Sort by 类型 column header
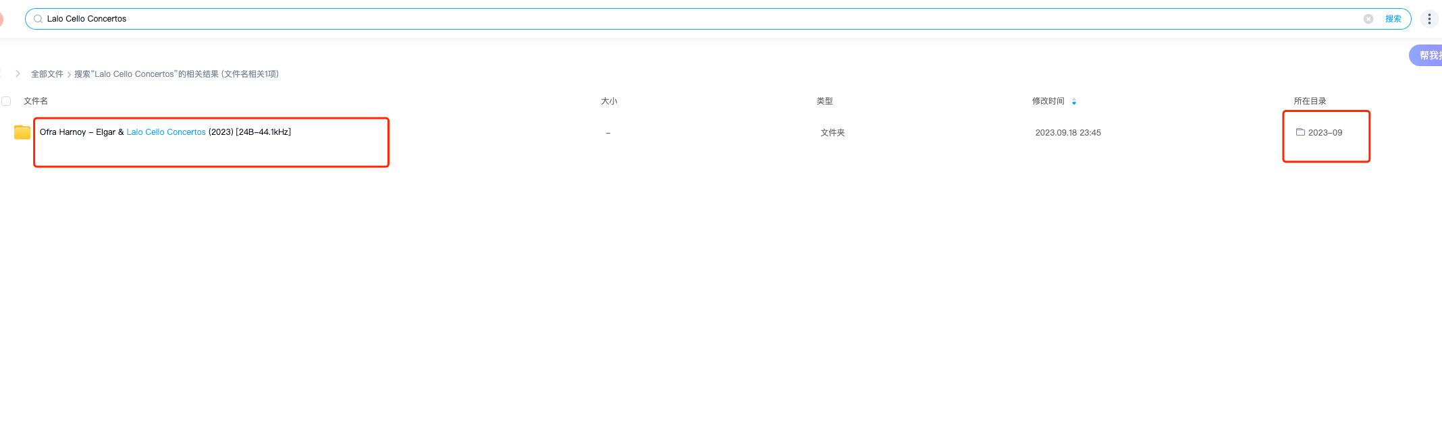Image resolution: width=1442 pixels, height=431 pixels. (824, 101)
